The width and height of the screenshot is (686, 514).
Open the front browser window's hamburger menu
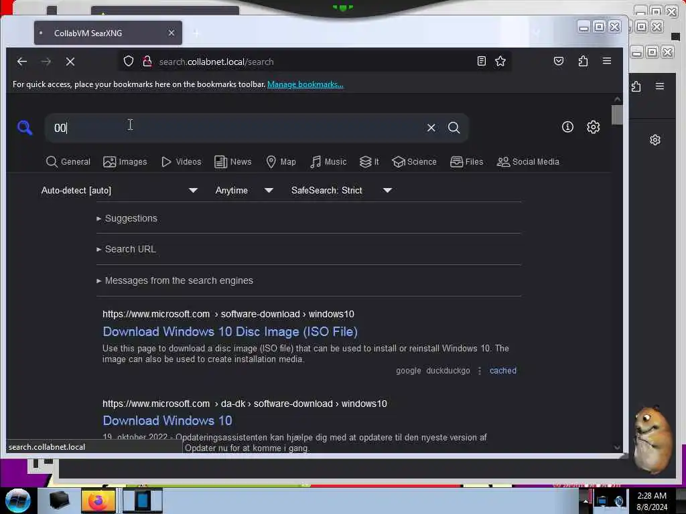(x=607, y=61)
